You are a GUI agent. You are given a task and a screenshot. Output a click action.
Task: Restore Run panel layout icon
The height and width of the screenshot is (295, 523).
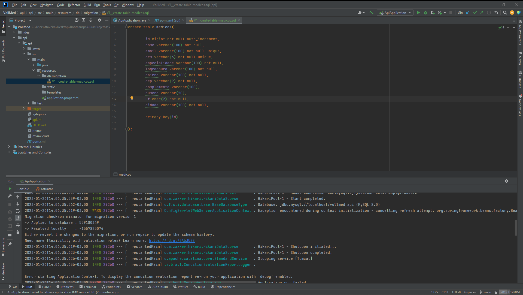[x=10, y=235]
